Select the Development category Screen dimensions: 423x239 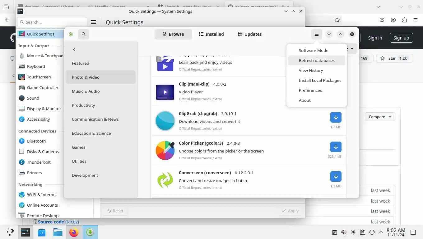tap(100, 175)
